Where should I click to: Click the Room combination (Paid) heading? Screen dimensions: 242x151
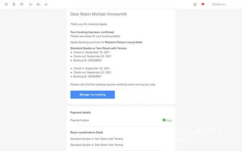coord(87,133)
